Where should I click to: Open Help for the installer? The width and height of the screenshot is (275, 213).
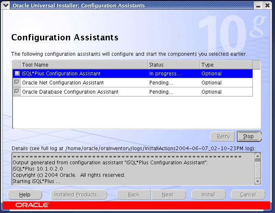click(x=25, y=195)
